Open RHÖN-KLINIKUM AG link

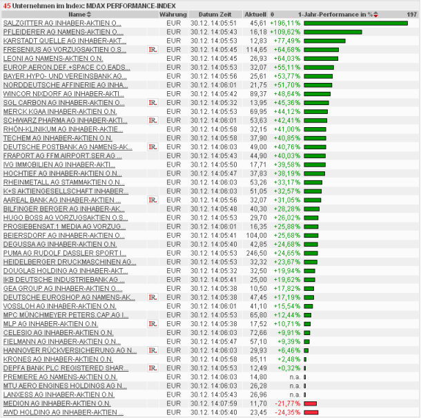coord(63,129)
